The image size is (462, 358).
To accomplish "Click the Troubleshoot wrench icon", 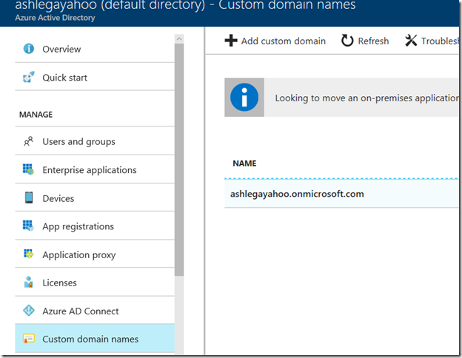I will (x=411, y=41).
